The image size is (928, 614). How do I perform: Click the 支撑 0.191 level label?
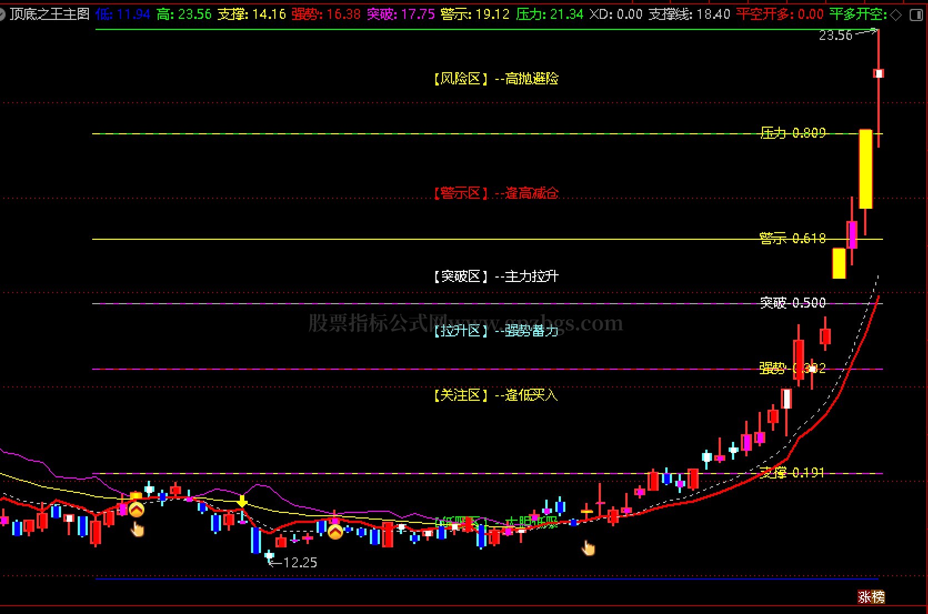(792, 473)
